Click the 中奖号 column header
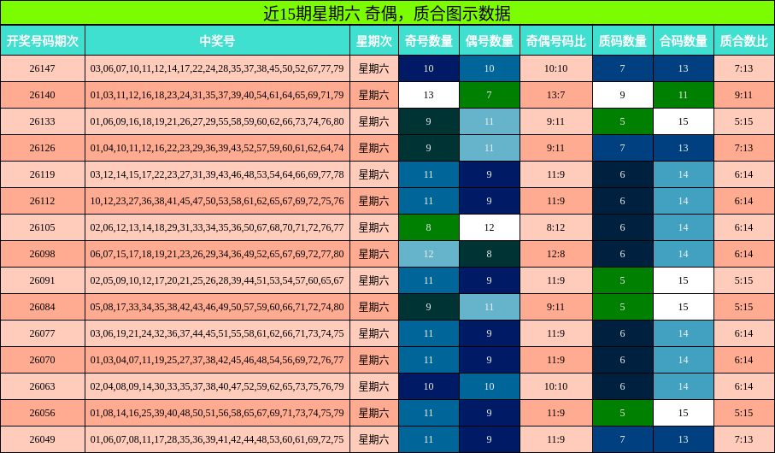775x453 pixels. coord(218,40)
